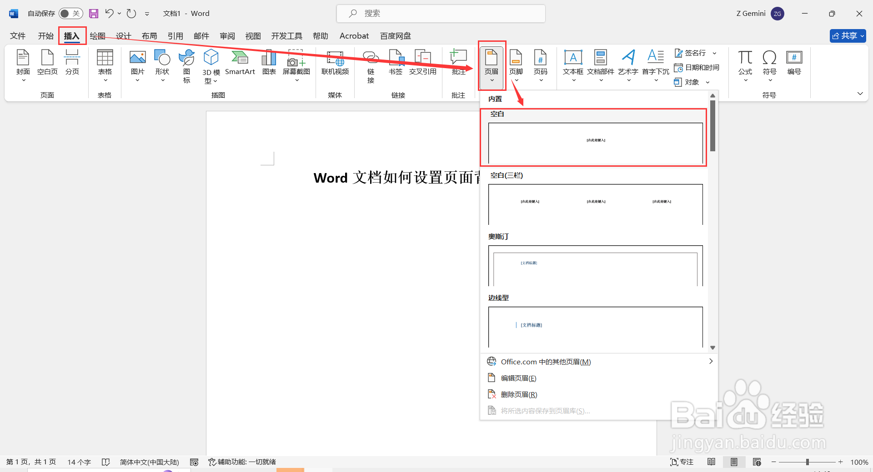
Task: Enable 专注 focus mode in status bar
Action: tap(681, 462)
